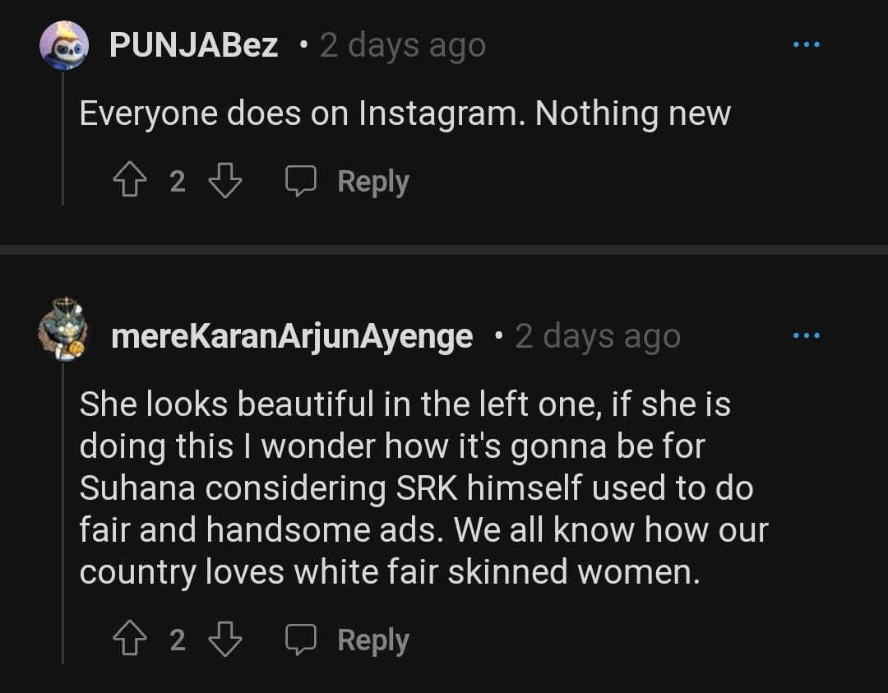Downvote PUNJABez's comment

pyautogui.click(x=224, y=182)
